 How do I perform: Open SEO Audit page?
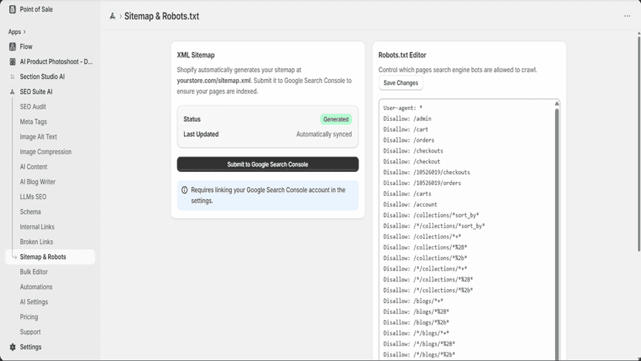pyautogui.click(x=33, y=107)
